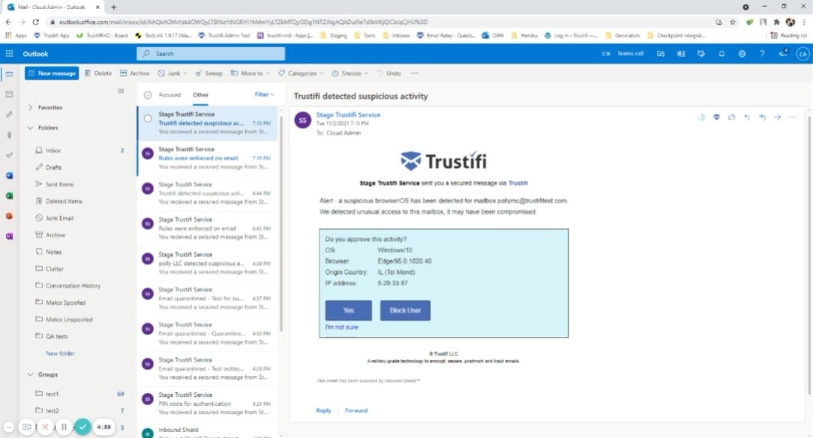
Task: Open the Filter dropdown
Action: [x=265, y=94]
